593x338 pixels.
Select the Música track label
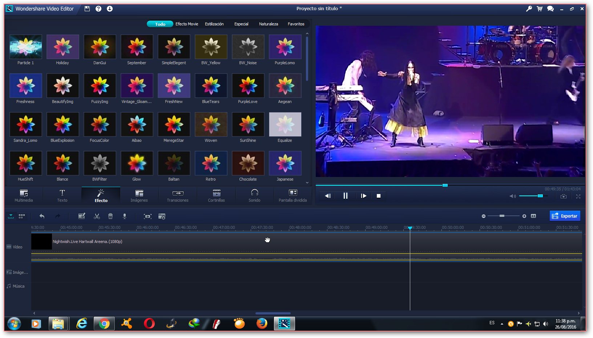(x=16, y=286)
